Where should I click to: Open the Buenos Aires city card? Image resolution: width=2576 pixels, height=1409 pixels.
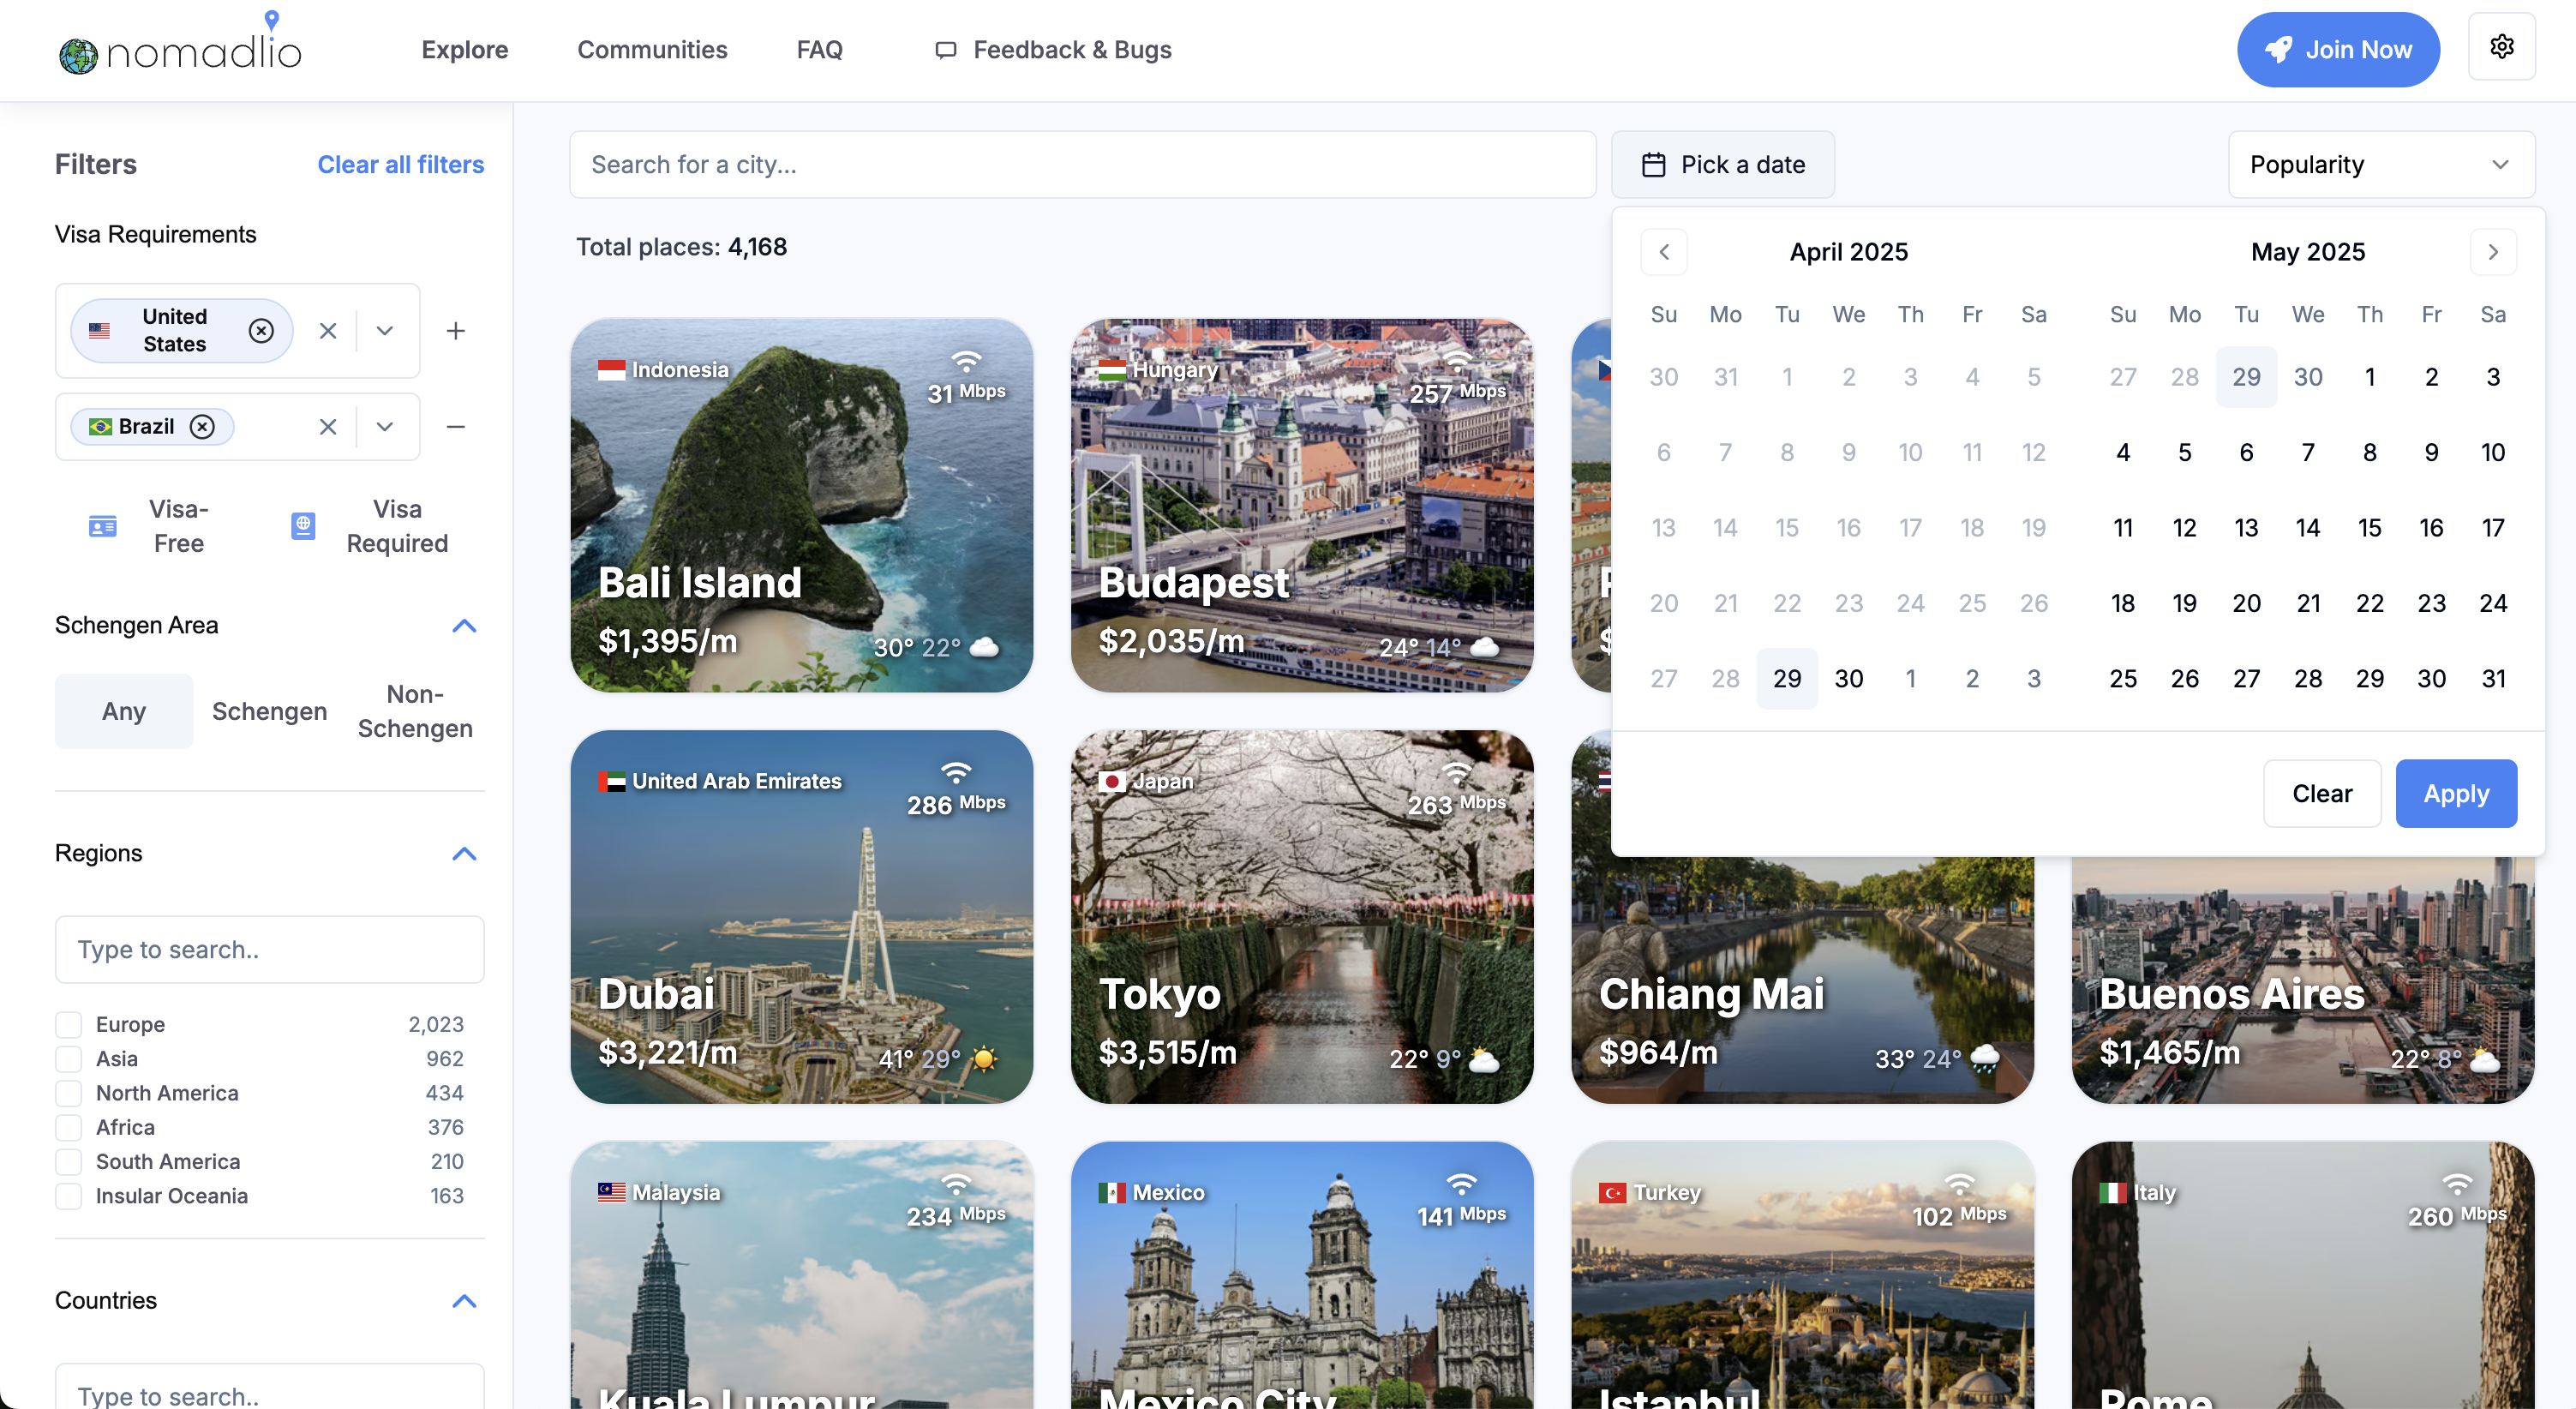point(2303,981)
